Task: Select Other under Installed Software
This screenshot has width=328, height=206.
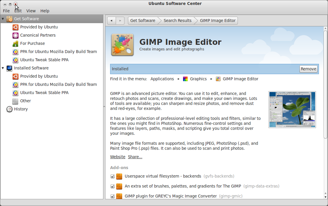Action: (x=25, y=101)
